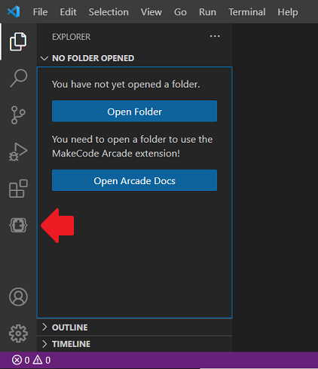Viewport: 318px width, 369px height.
Task: Open the Help menu
Action: [288, 12]
